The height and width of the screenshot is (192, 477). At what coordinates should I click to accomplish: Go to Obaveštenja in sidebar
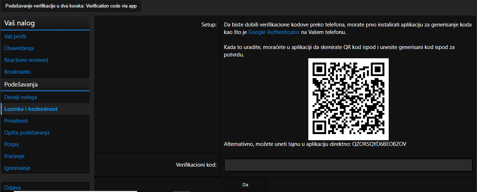tap(19, 48)
